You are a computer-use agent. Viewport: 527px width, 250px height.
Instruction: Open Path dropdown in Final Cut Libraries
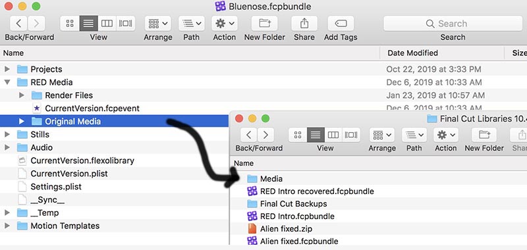click(414, 135)
